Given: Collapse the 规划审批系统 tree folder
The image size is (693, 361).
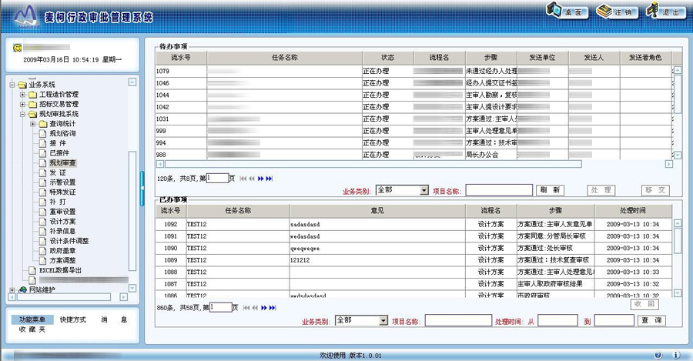Looking at the screenshot, I should tap(23, 115).
